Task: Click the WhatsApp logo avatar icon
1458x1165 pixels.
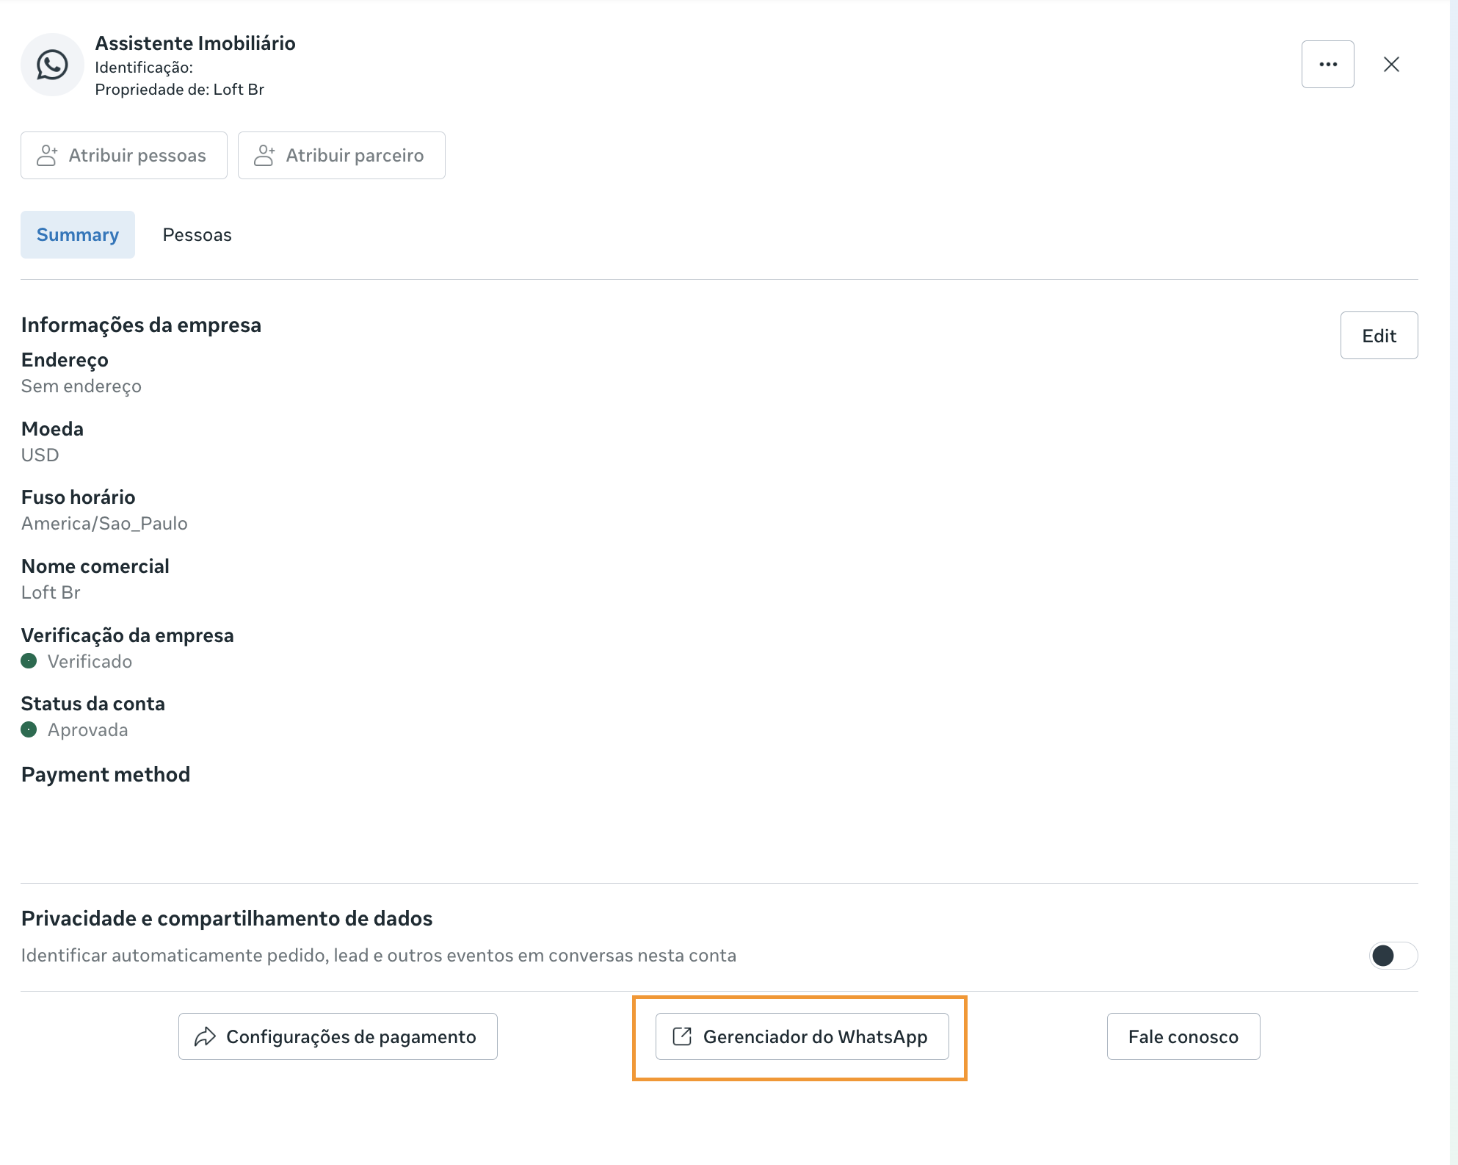Action: [x=52, y=65]
